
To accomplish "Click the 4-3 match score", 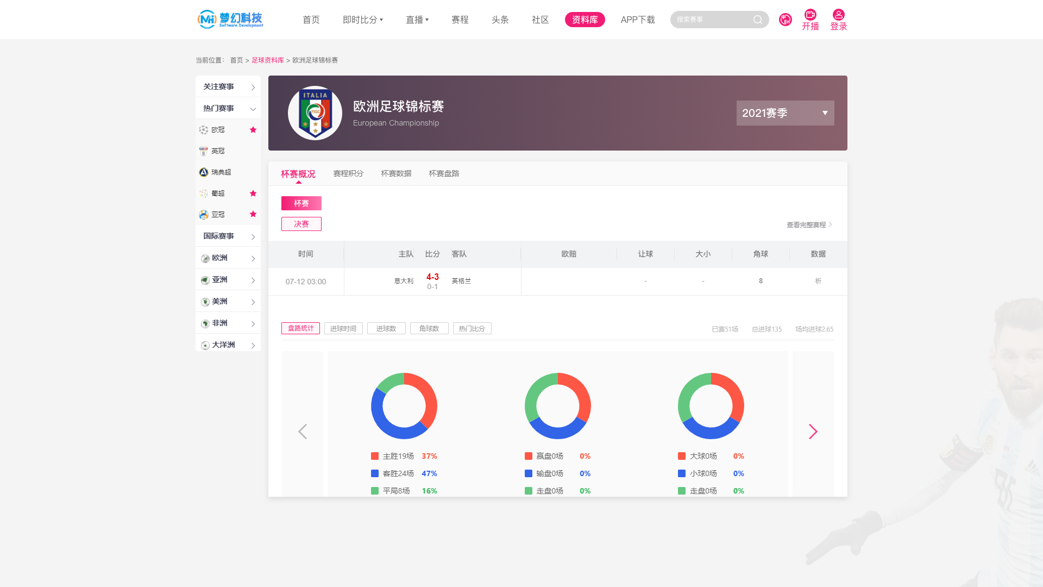I will coord(432,277).
